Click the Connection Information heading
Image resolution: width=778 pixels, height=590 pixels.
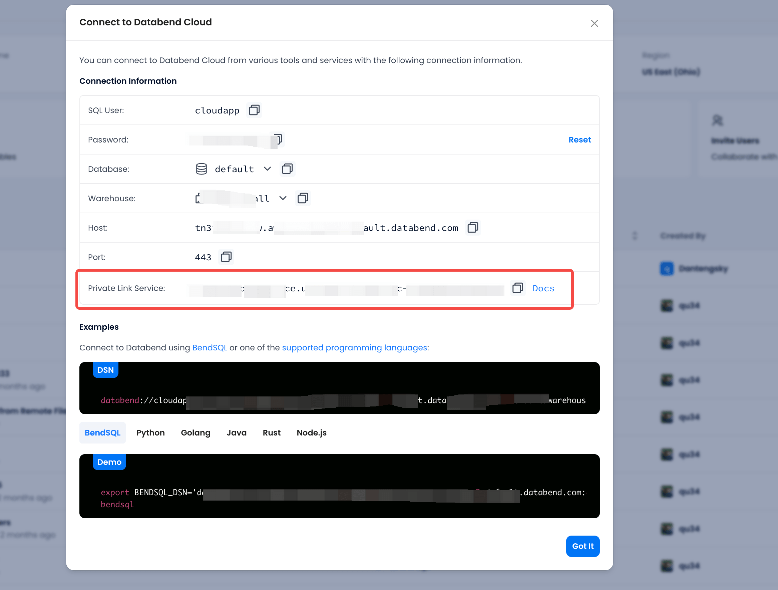[x=128, y=81]
